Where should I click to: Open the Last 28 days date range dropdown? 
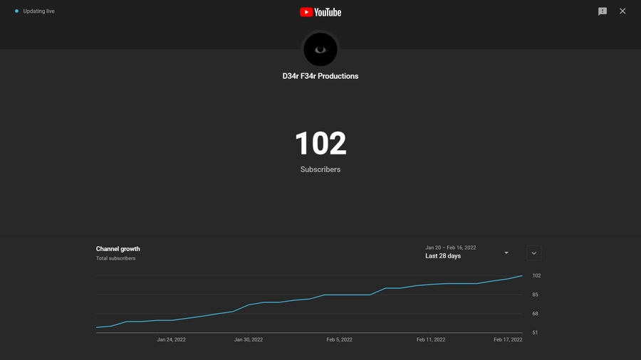[467, 253]
